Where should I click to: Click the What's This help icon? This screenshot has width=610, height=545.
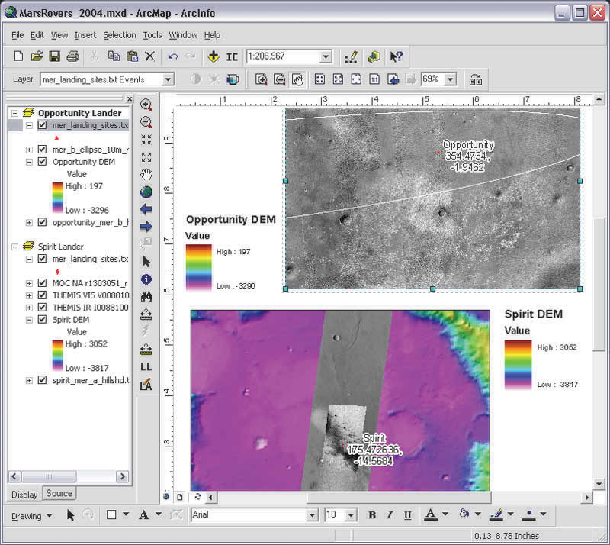tap(396, 56)
